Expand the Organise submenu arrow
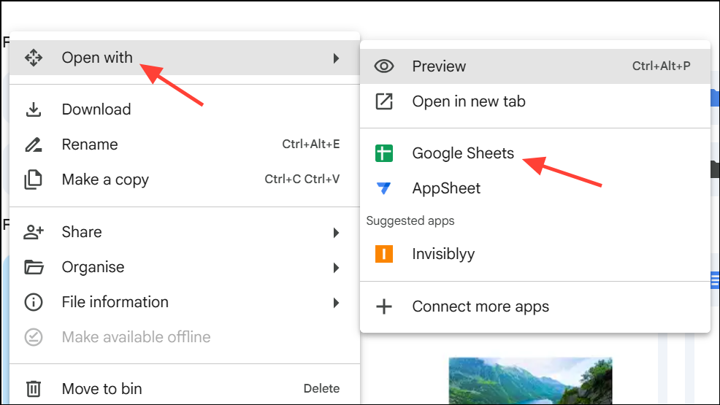This screenshot has height=405, width=720. tap(336, 267)
